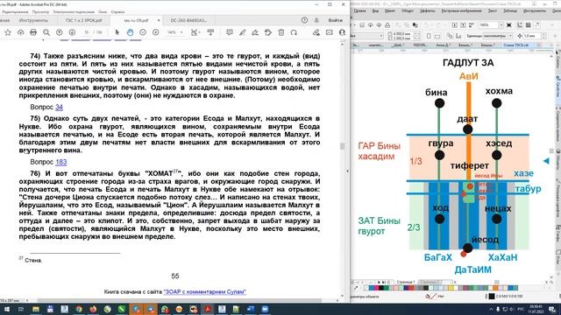Open Acrobat notifications bell

(x=316, y=20)
